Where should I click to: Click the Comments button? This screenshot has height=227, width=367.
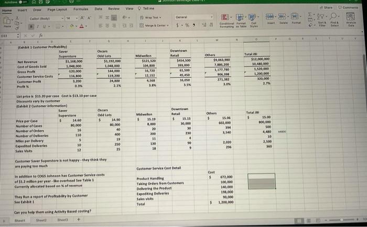click(348, 7)
